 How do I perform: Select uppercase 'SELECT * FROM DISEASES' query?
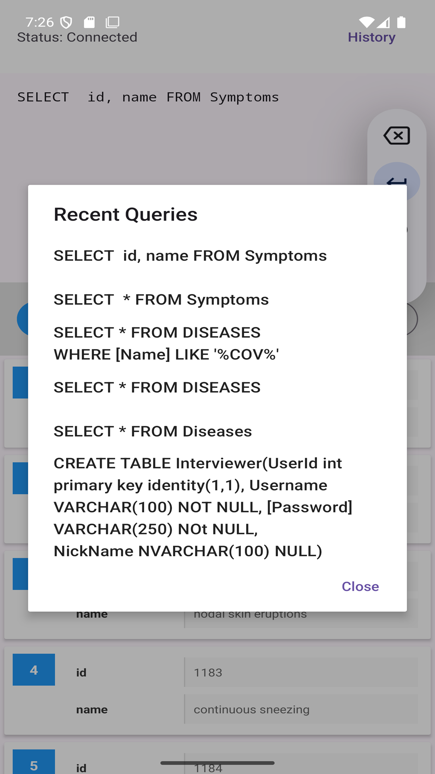157,387
